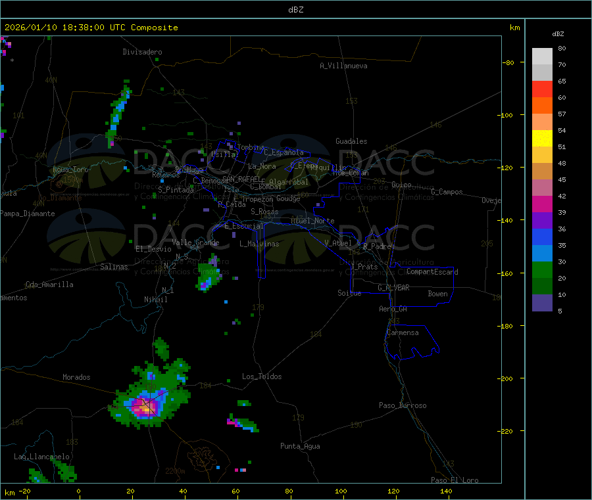
Task: Select the 'Soitue' place label
Action: [x=349, y=293]
